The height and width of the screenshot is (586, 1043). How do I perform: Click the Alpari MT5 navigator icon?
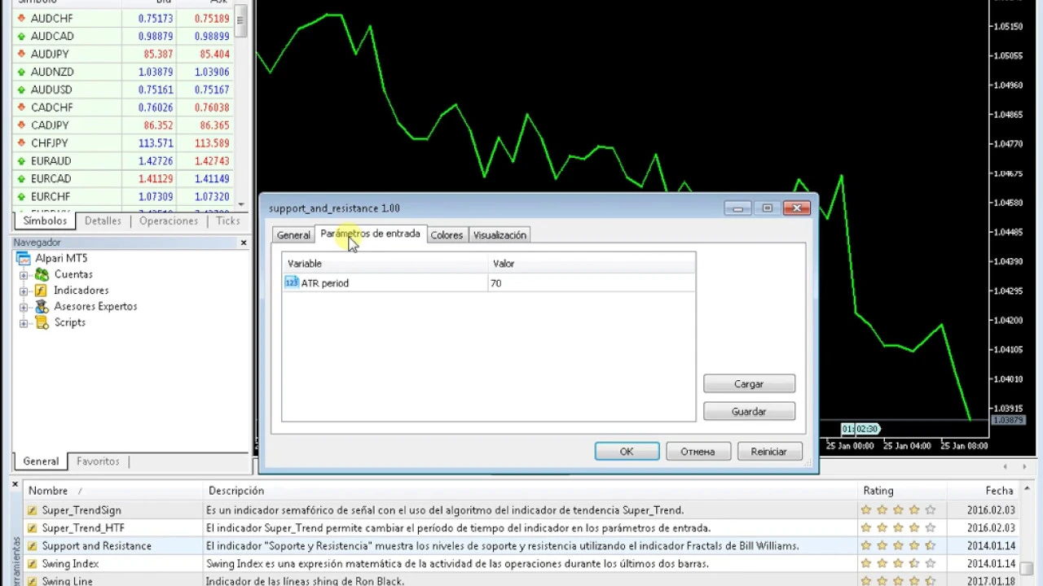point(24,258)
